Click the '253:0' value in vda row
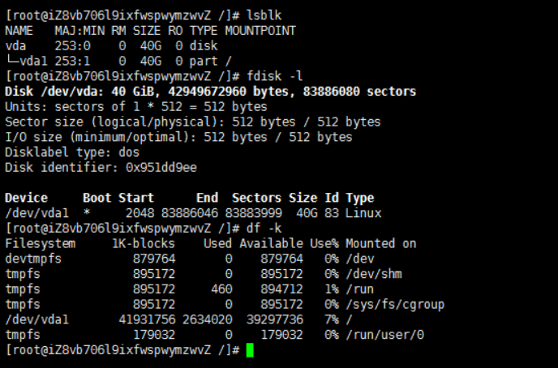558x368 pixels. pyautogui.click(x=73, y=46)
